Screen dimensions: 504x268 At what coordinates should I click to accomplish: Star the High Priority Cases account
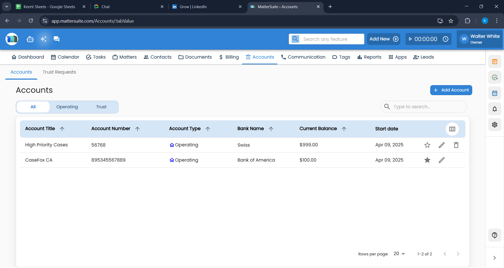tap(427, 145)
